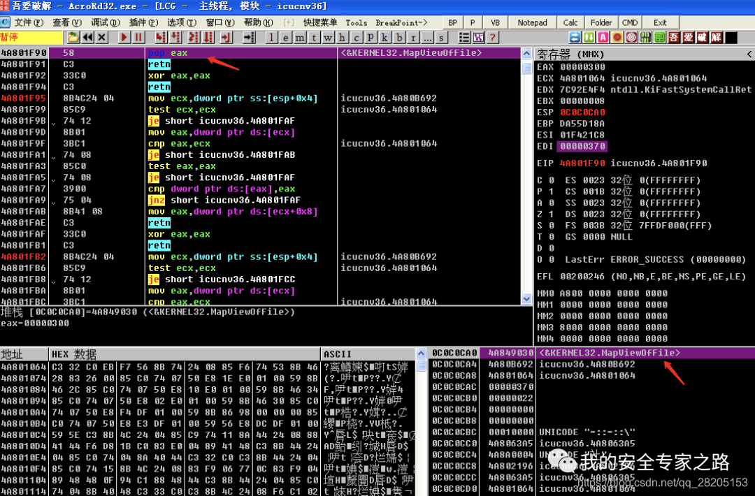Open the 调试(D) menu
The height and width of the screenshot is (496, 755).
(x=105, y=22)
